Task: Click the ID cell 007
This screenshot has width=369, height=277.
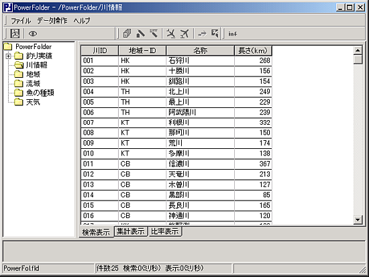Action: point(99,123)
